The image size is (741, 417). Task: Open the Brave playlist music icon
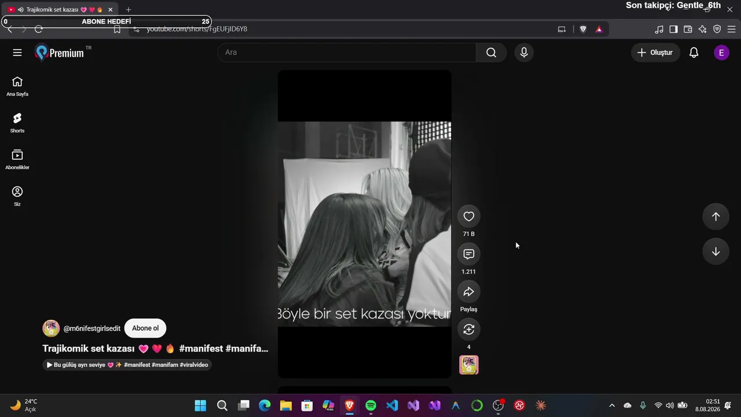(x=659, y=29)
